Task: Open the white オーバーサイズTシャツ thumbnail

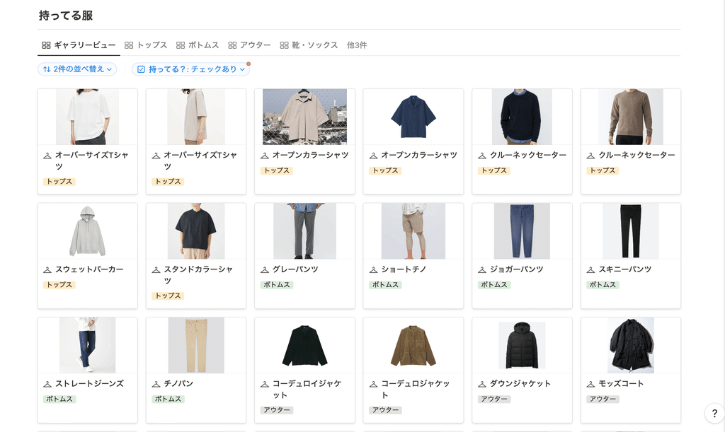Action: [87, 117]
